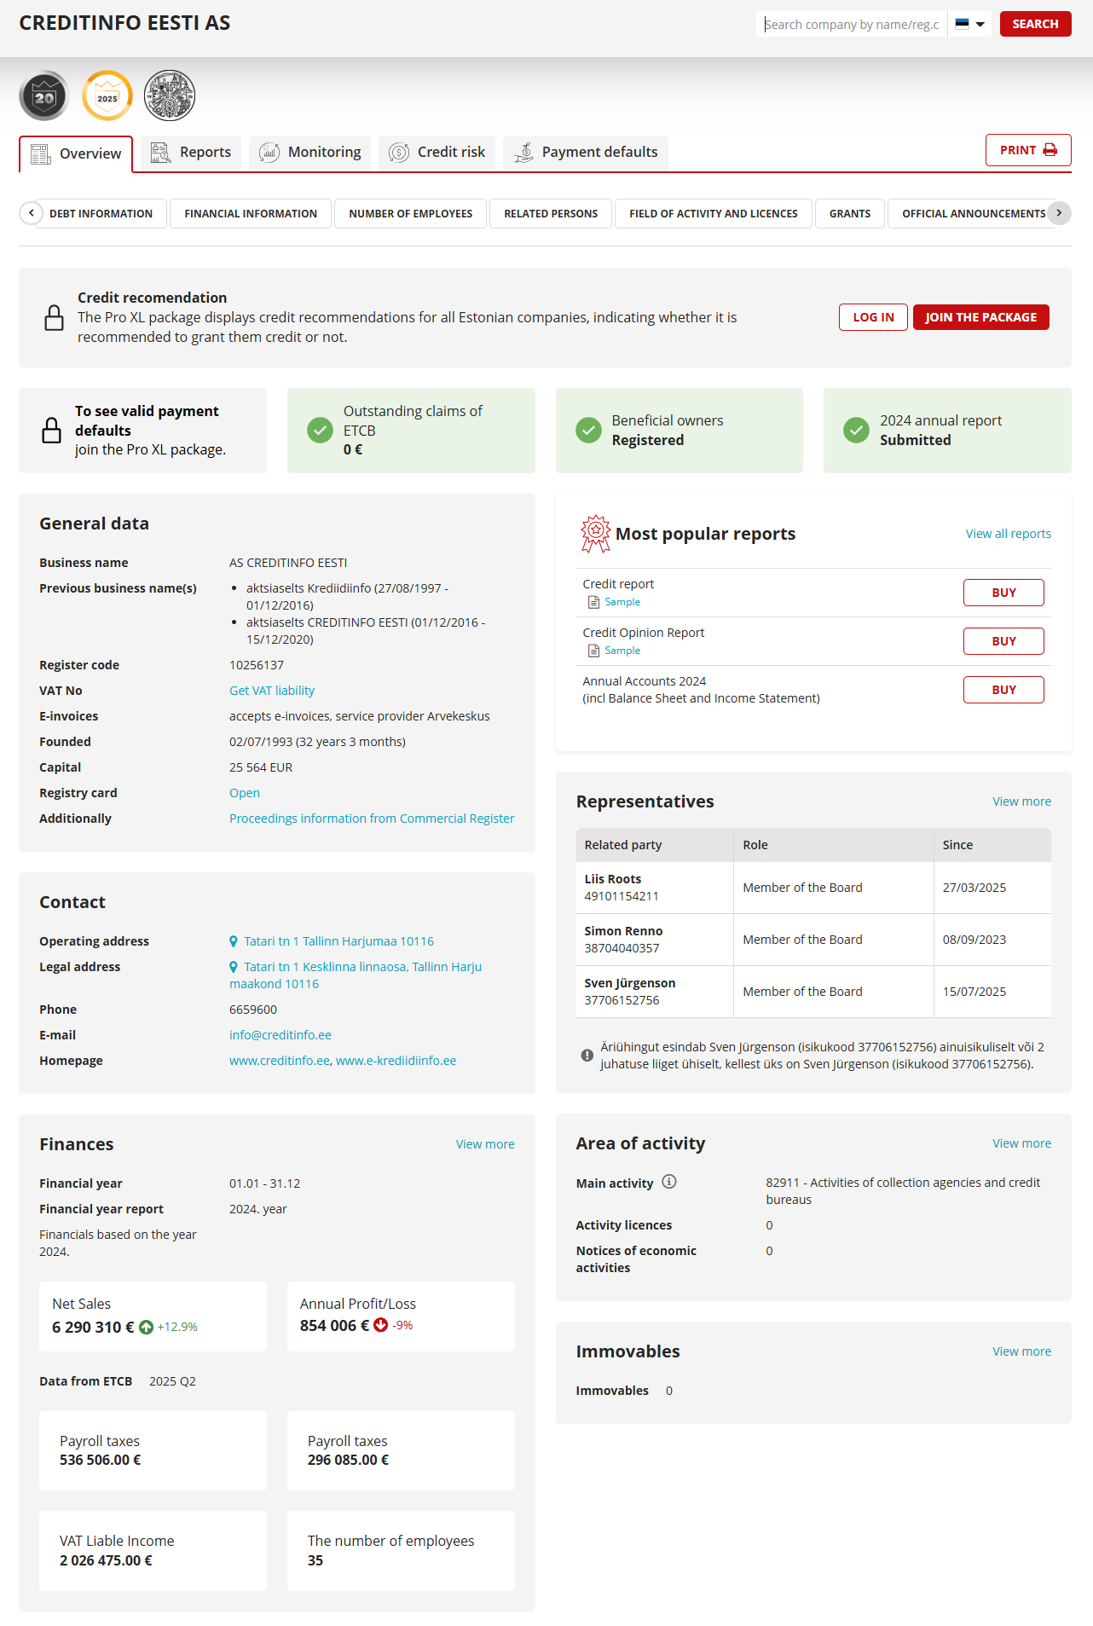This screenshot has width=1093, height=1626.
Task: Buy the Annual Accounts 2024 report
Action: pyautogui.click(x=1003, y=690)
